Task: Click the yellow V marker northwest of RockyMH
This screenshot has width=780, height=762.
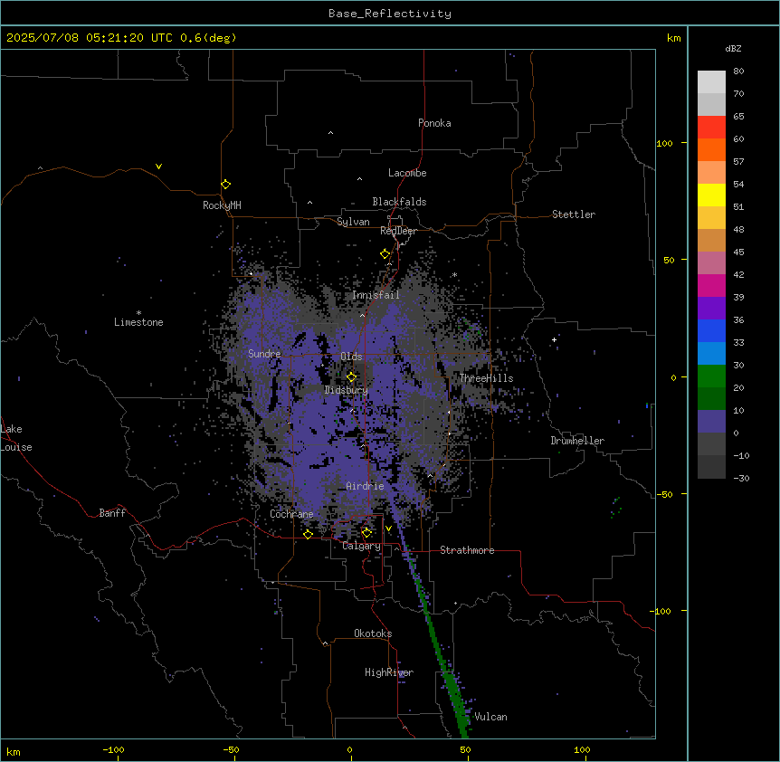Action: point(158,167)
